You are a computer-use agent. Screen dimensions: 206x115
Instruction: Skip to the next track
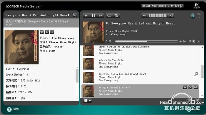[x=101, y=16]
